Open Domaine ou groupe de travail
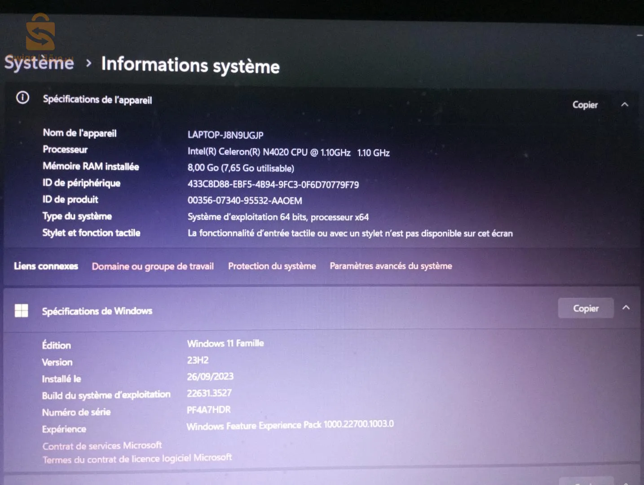The height and width of the screenshot is (485, 644). pyautogui.click(x=153, y=266)
